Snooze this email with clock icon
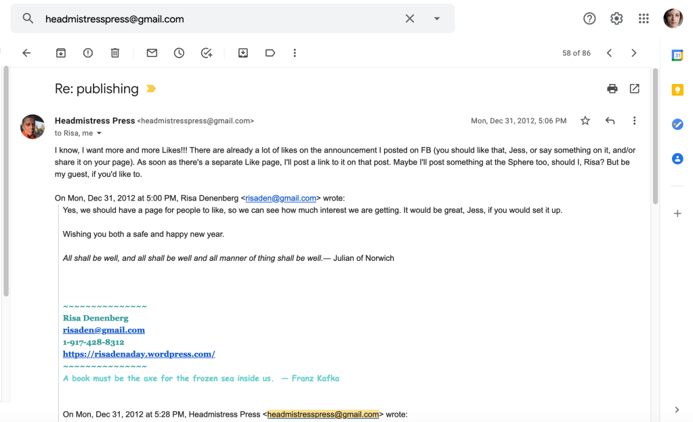The height and width of the screenshot is (422, 693). pos(179,53)
